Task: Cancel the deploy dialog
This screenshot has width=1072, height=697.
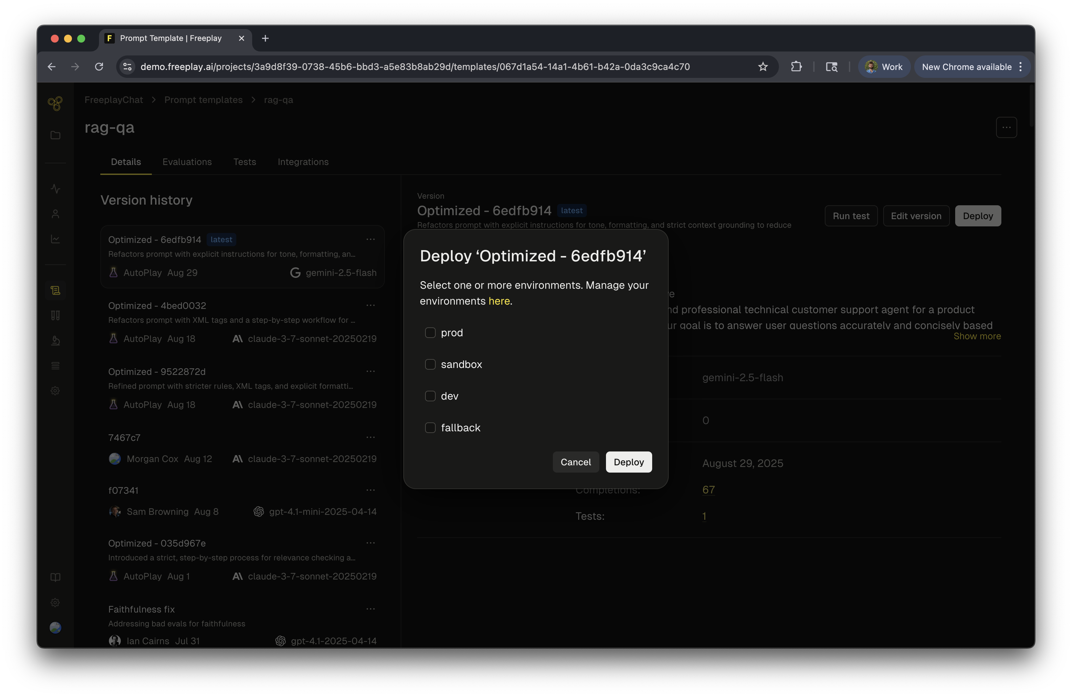Action: coord(575,462)
